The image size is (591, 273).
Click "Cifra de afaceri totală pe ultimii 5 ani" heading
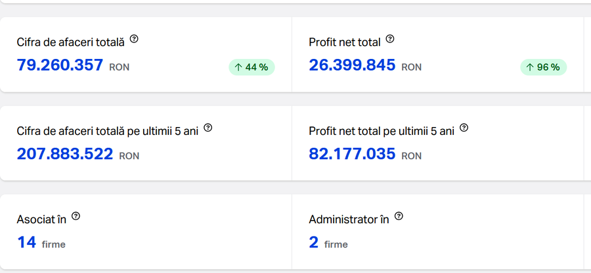pos(107,131)
